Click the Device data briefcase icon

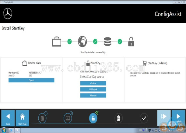click(24, 63)
